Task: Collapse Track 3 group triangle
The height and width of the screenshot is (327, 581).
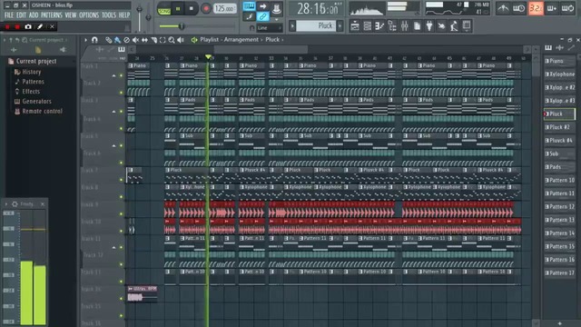Action: (113, 111)
